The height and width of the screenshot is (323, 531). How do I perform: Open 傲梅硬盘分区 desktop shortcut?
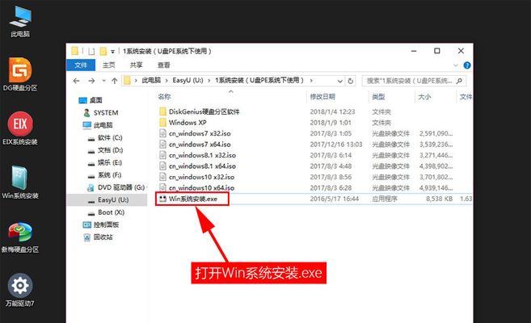tap(20, 237)
